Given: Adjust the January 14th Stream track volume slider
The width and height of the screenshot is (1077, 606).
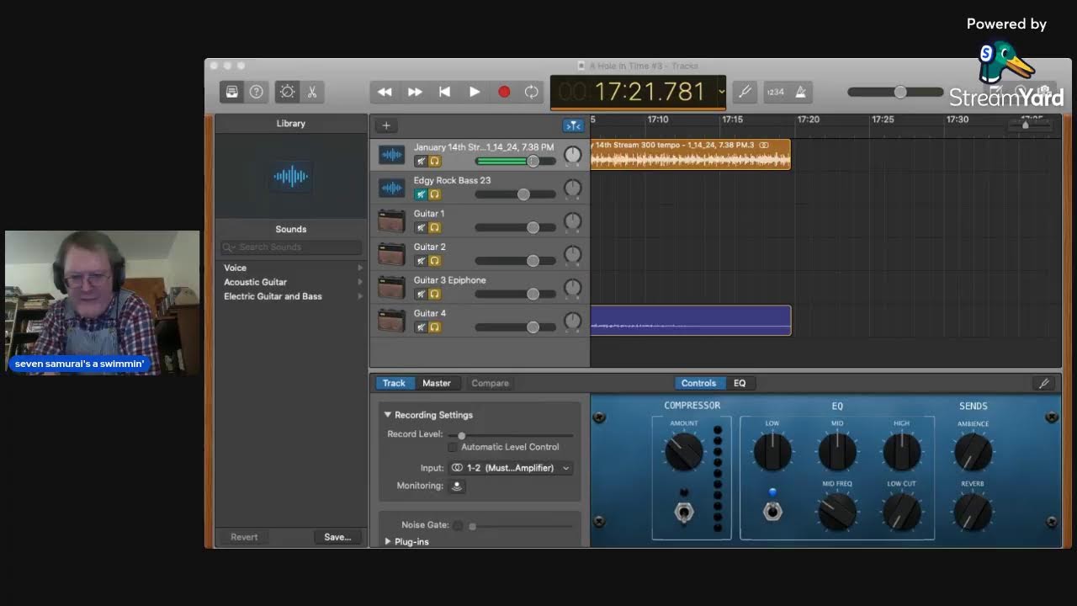Looking at the screenshot, I should coord(516,161).
